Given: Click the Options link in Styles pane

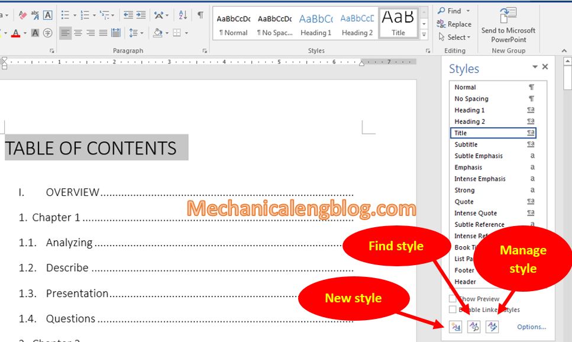Looking at the screenshot, I should tap(531, 327).
